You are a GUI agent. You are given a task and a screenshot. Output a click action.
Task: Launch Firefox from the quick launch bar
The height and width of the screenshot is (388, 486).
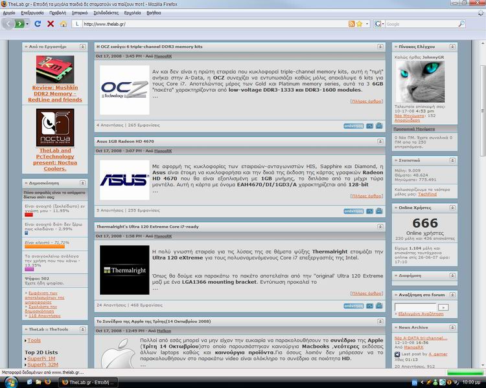[48, 382]
